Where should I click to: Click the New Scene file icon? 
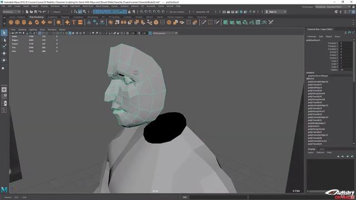[27, 12]
